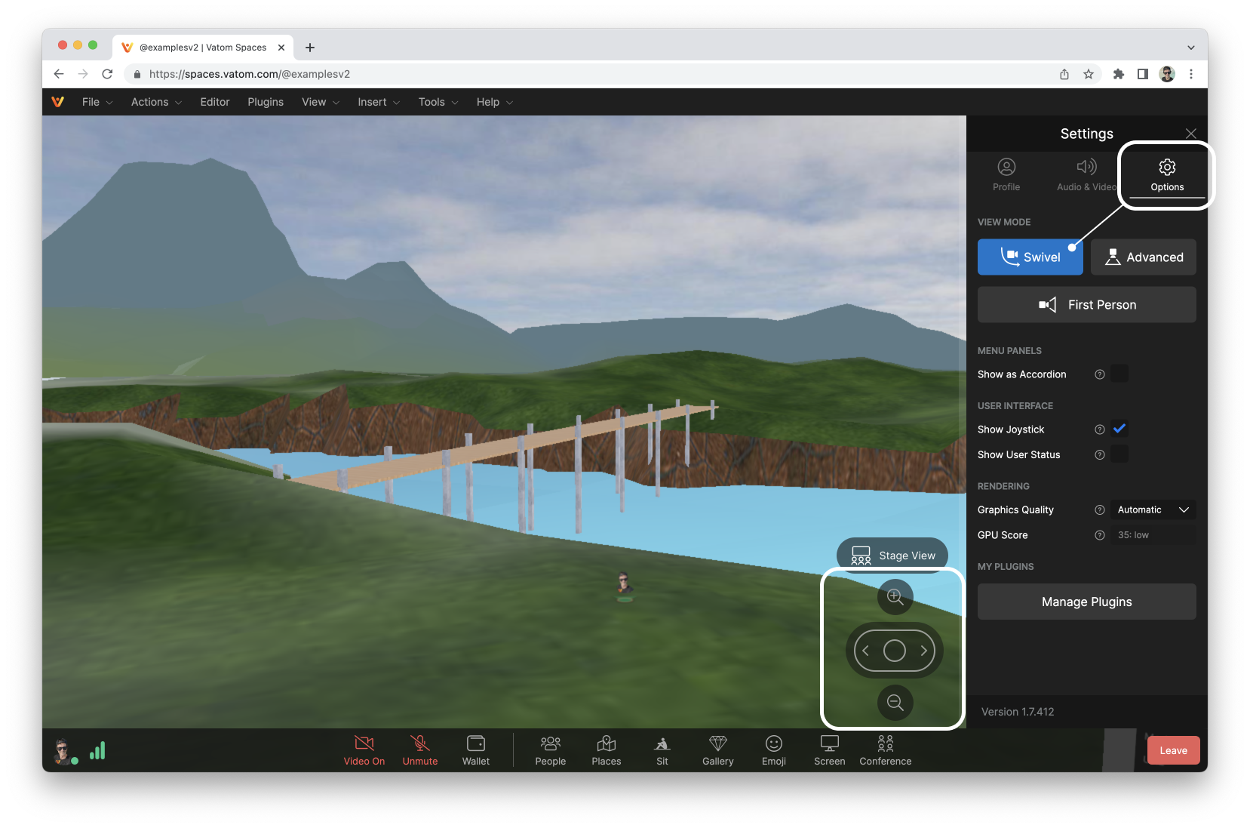Show help for GPU Score

(1100, 535)
